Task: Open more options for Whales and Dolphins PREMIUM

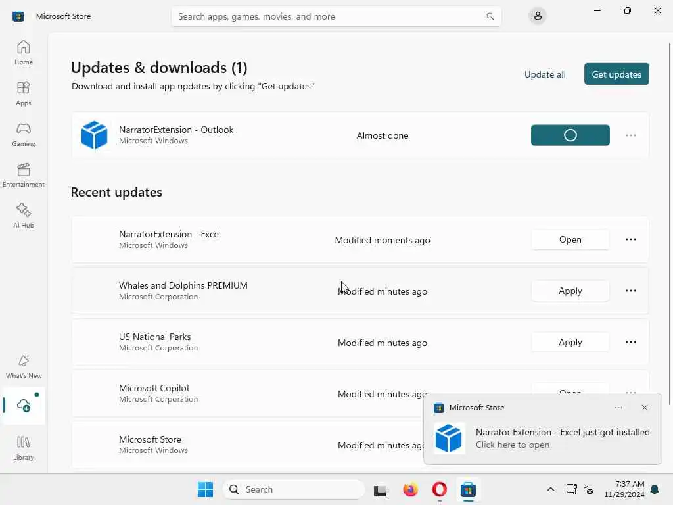Action: (x=630, y=291)
